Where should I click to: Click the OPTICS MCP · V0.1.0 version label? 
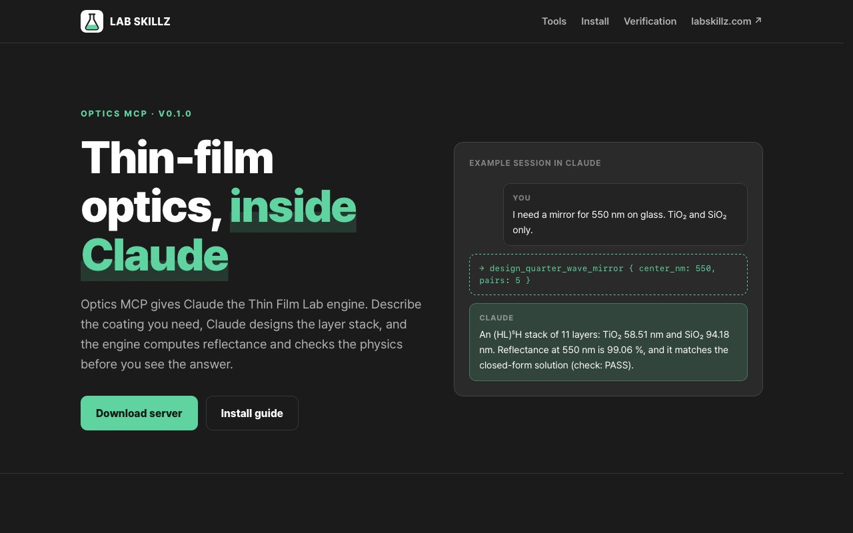pyautogui.click(x=137, y=114)
